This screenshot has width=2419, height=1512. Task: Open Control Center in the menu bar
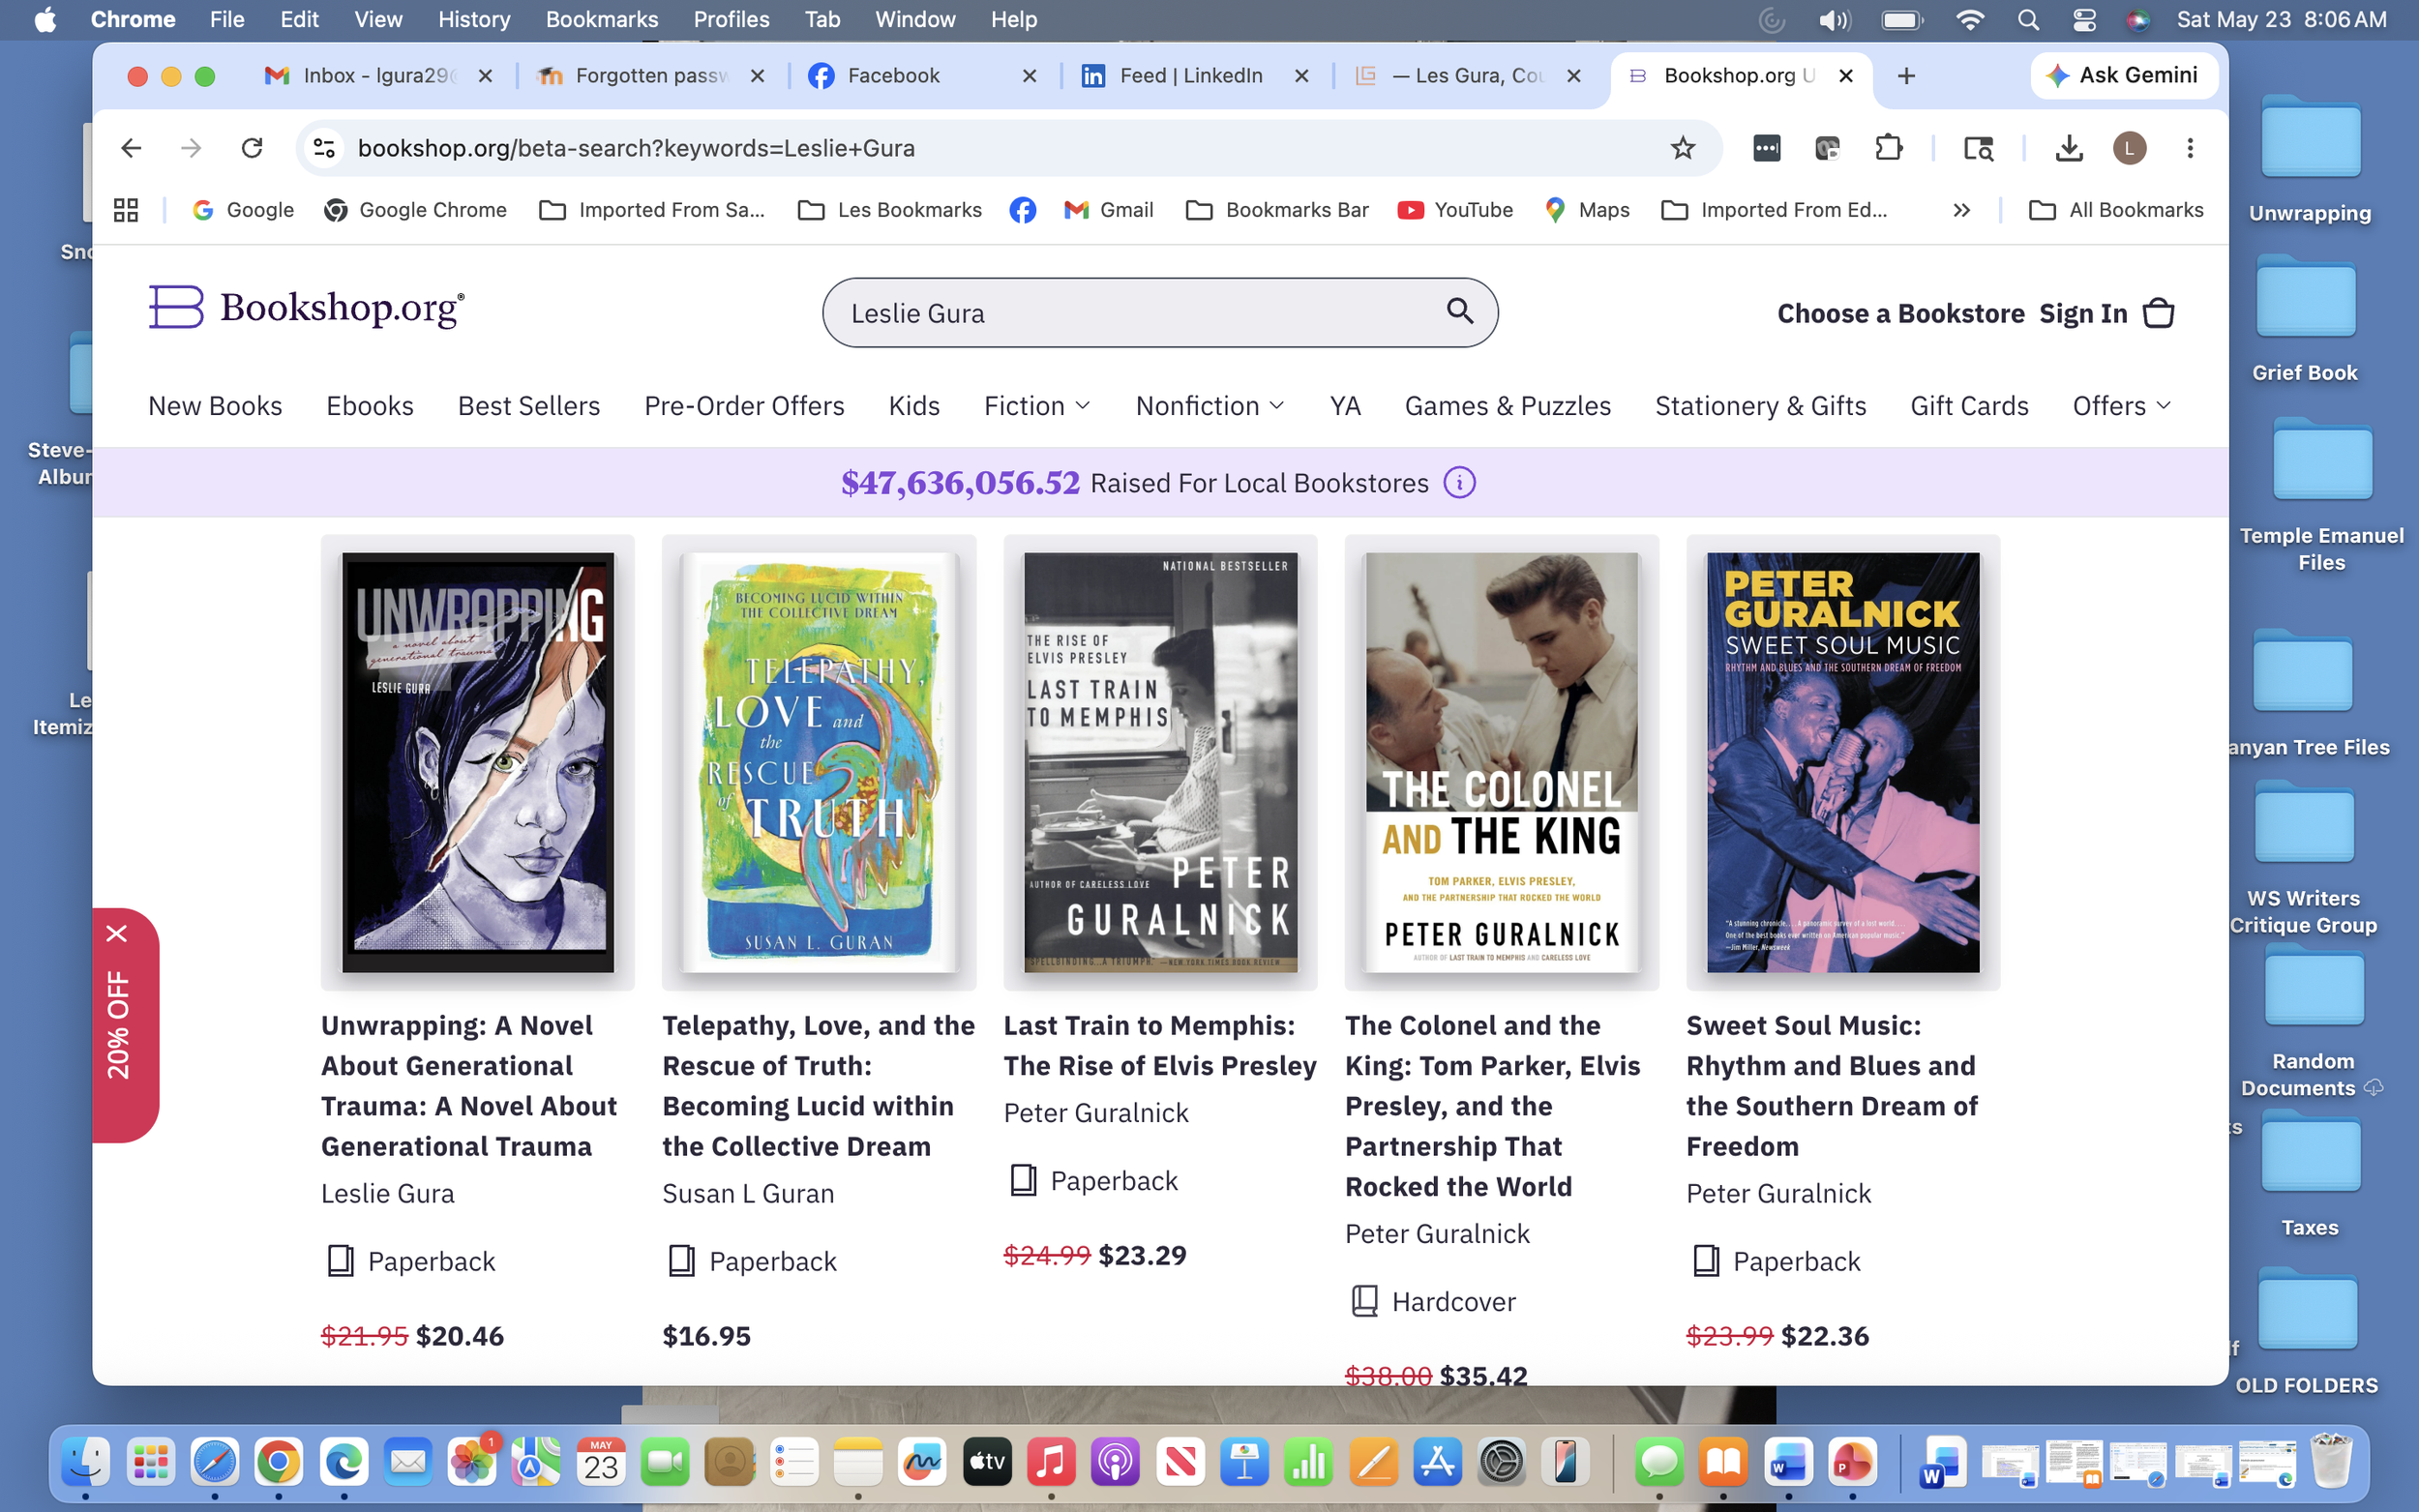pyautogui.click(x=2084, y=20)
